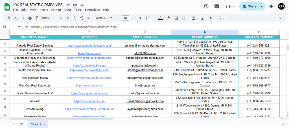Open the View menu
Screen dimensions: 289x128
point(33,10)
